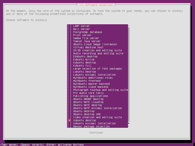This screenshot has height=146, width=195.
Task: Select Lubuntu Desktop checkbox
Action: (69, 72)
